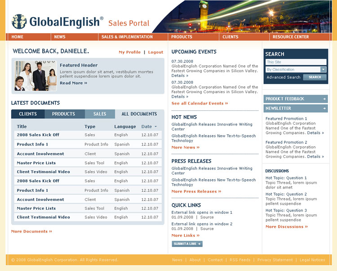This screenshot has height=271, width=337.
Task: Open External link opens in window 1
Action: 202,212
